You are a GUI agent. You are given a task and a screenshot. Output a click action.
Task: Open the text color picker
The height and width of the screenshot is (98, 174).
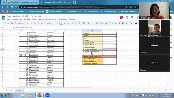(x=79, y=23)
